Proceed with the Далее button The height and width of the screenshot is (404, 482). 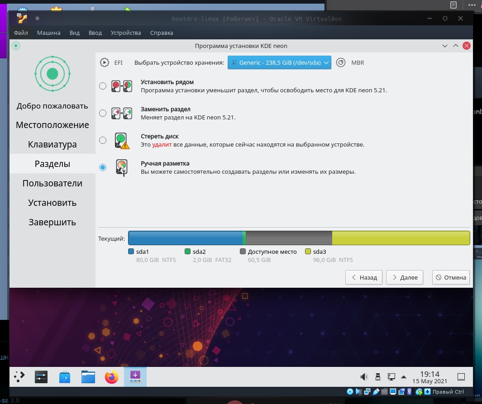405,277
